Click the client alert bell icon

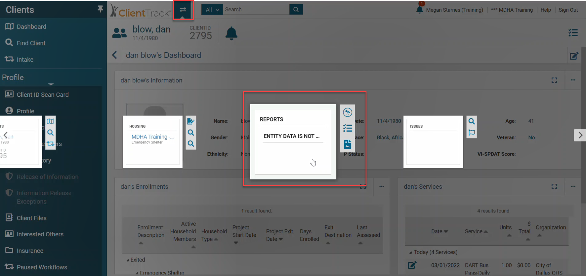pos(231,33)
